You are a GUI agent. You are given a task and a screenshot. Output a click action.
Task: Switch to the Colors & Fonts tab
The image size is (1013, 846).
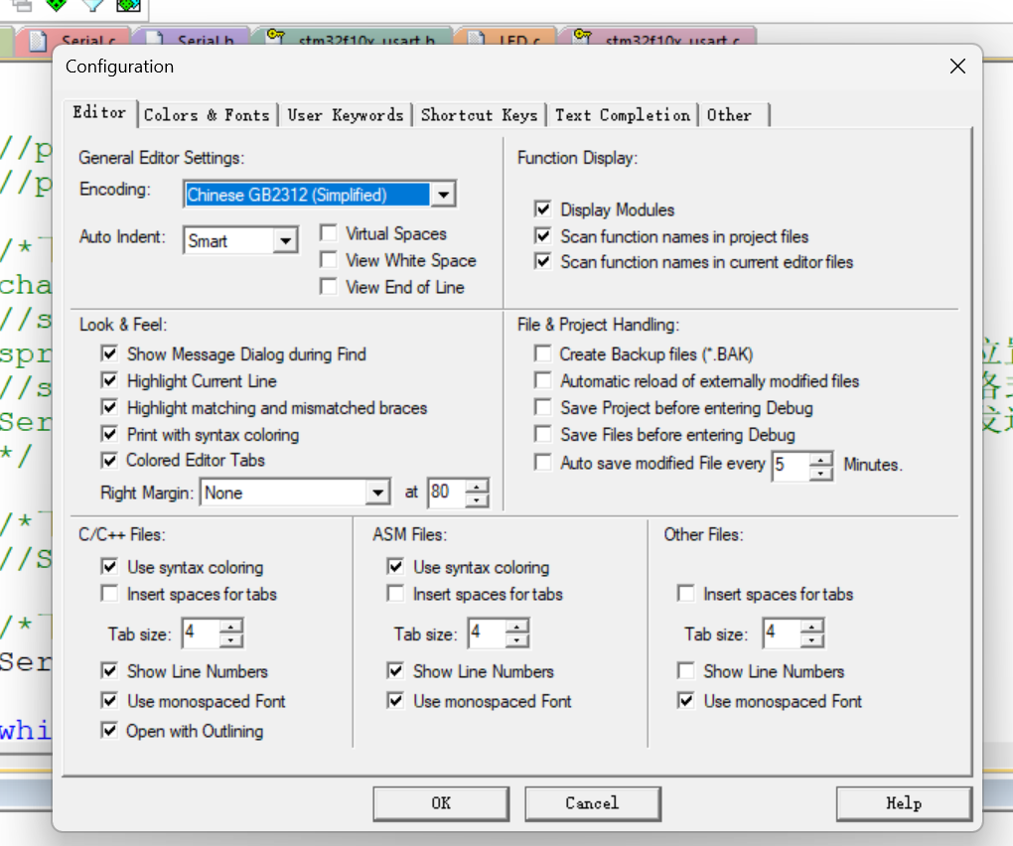tap(207, 115)
